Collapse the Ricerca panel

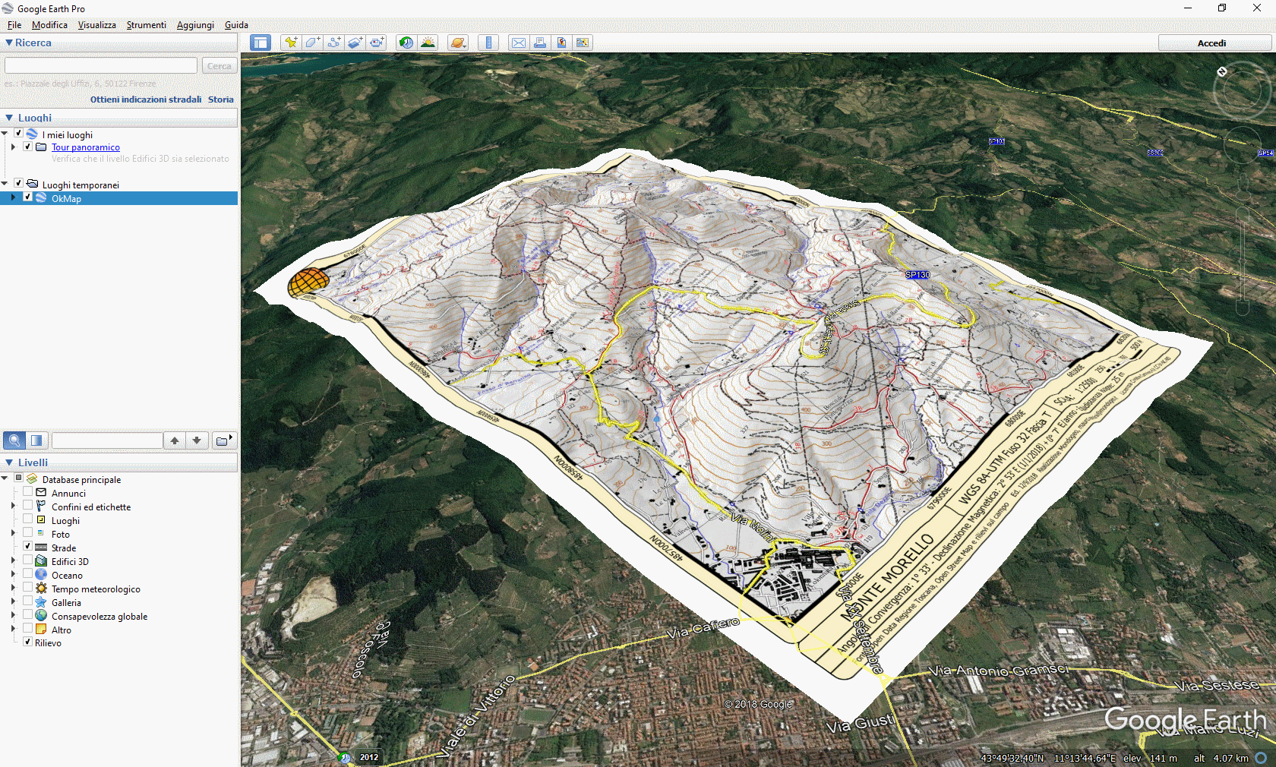[8, 43]
